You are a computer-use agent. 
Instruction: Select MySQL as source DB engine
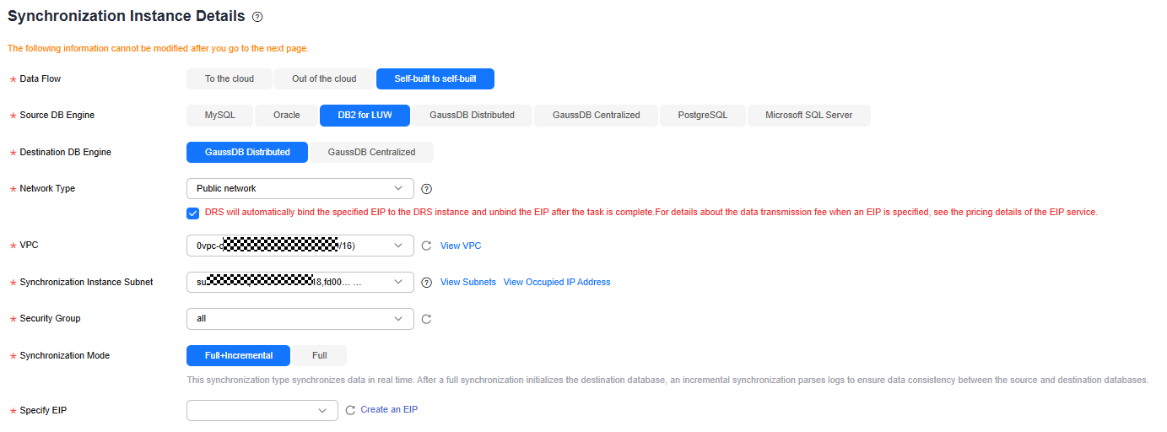point(220,115)
